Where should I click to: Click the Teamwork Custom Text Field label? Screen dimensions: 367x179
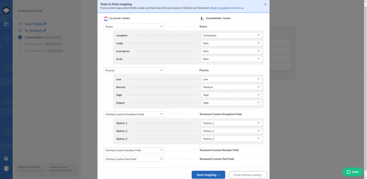pos(216,159)
